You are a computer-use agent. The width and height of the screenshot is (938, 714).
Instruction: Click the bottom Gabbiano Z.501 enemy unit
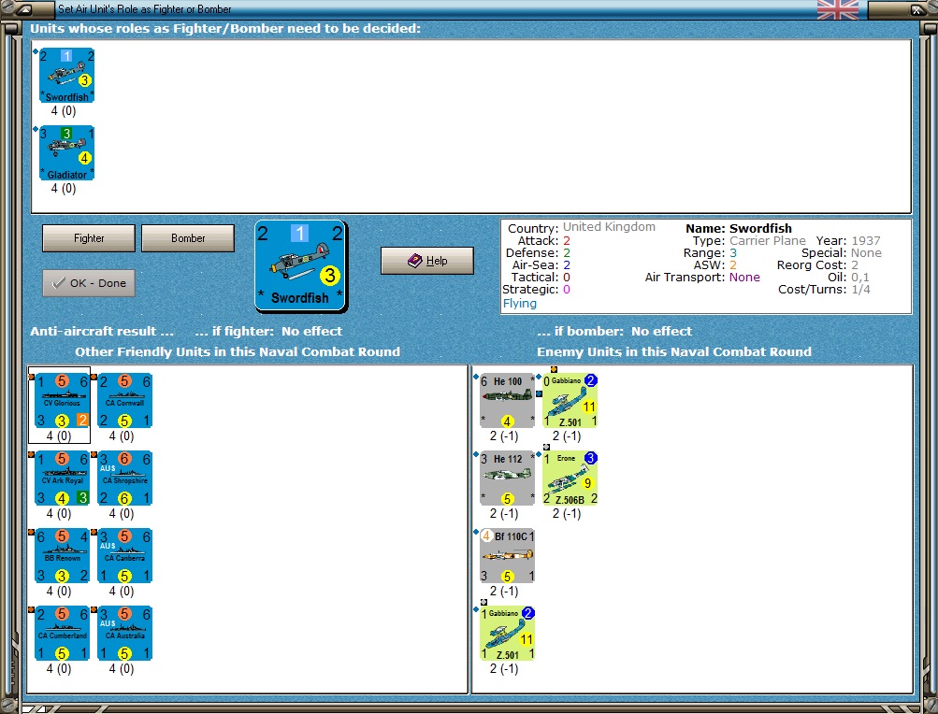point(507,634)
